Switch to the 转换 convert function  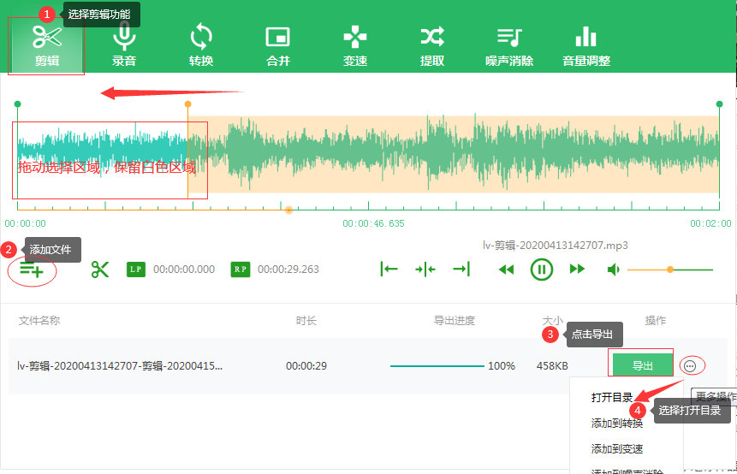[x=201, y=45]
